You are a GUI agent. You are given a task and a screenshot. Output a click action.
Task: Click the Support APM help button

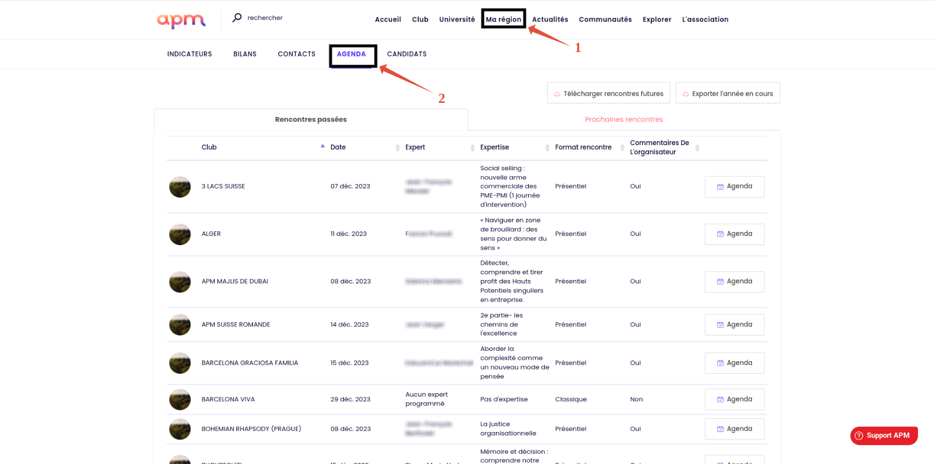884,435
